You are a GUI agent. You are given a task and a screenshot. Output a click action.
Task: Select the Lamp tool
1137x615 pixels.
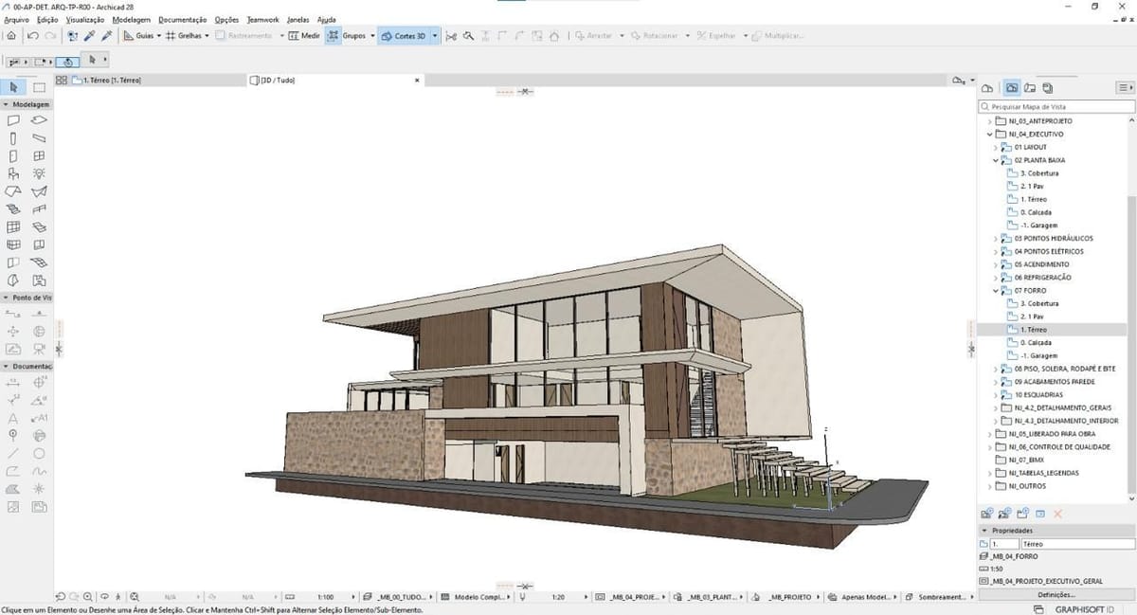point(39,174)
